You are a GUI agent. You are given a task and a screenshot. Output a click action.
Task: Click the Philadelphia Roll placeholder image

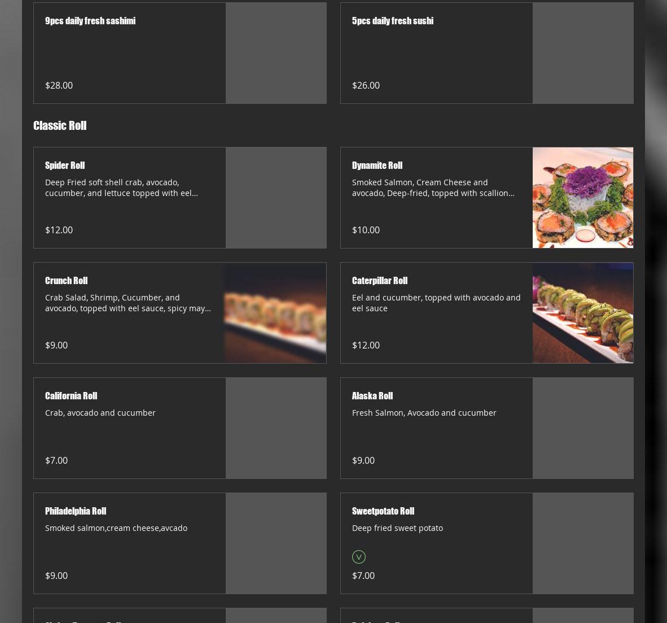coord(276,543)
